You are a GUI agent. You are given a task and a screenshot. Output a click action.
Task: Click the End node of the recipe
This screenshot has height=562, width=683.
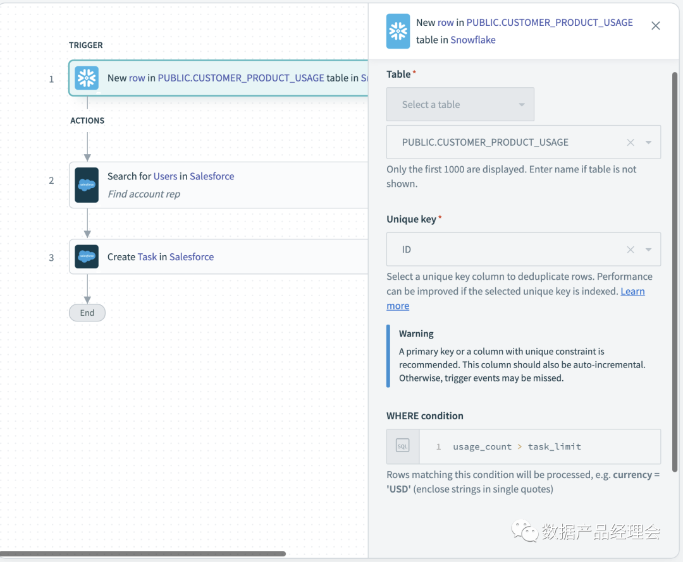click(87, 313)
